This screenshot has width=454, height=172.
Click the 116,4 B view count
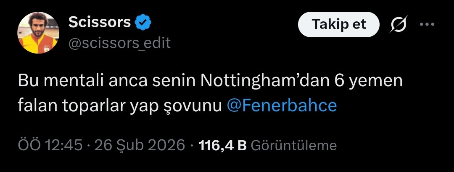222,145
